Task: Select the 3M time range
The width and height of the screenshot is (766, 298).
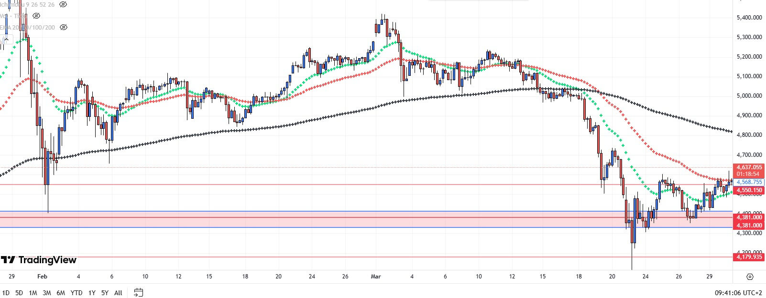Action: click(x=46, y=293)
